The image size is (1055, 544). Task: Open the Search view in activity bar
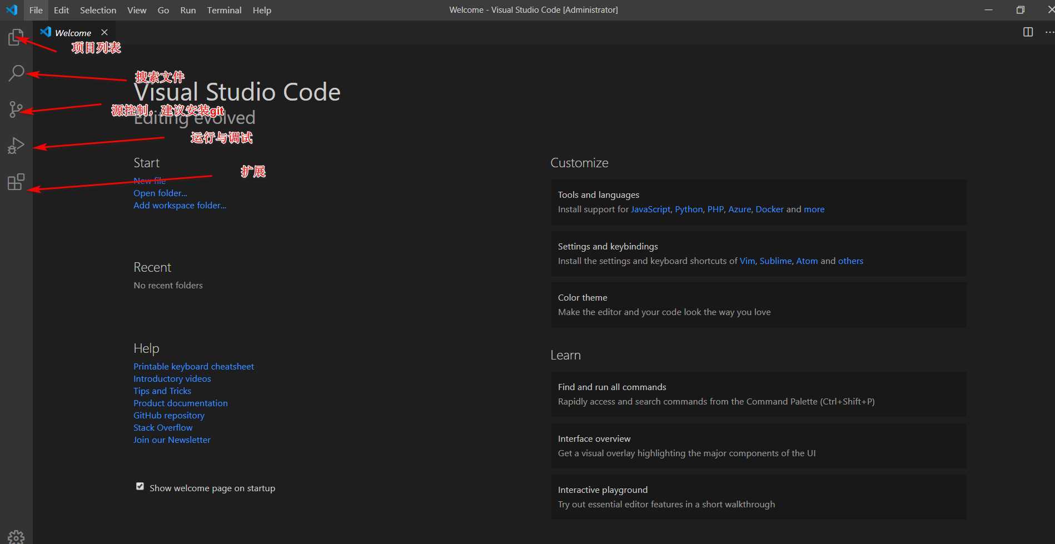coord(16,73)
